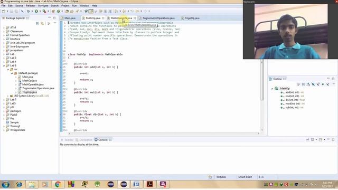Screen dimensions: 338x190
Task: Select the Declaration tab in bottom panel
Action: pyautogui.click(x=86, y=140)
